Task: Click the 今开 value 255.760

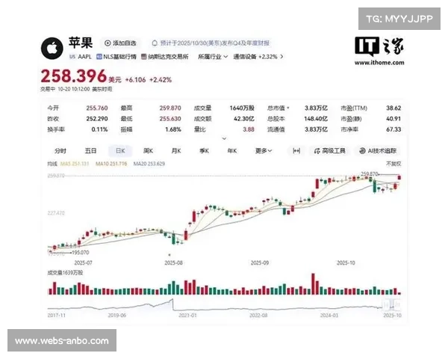Action: tap(97, 108)
